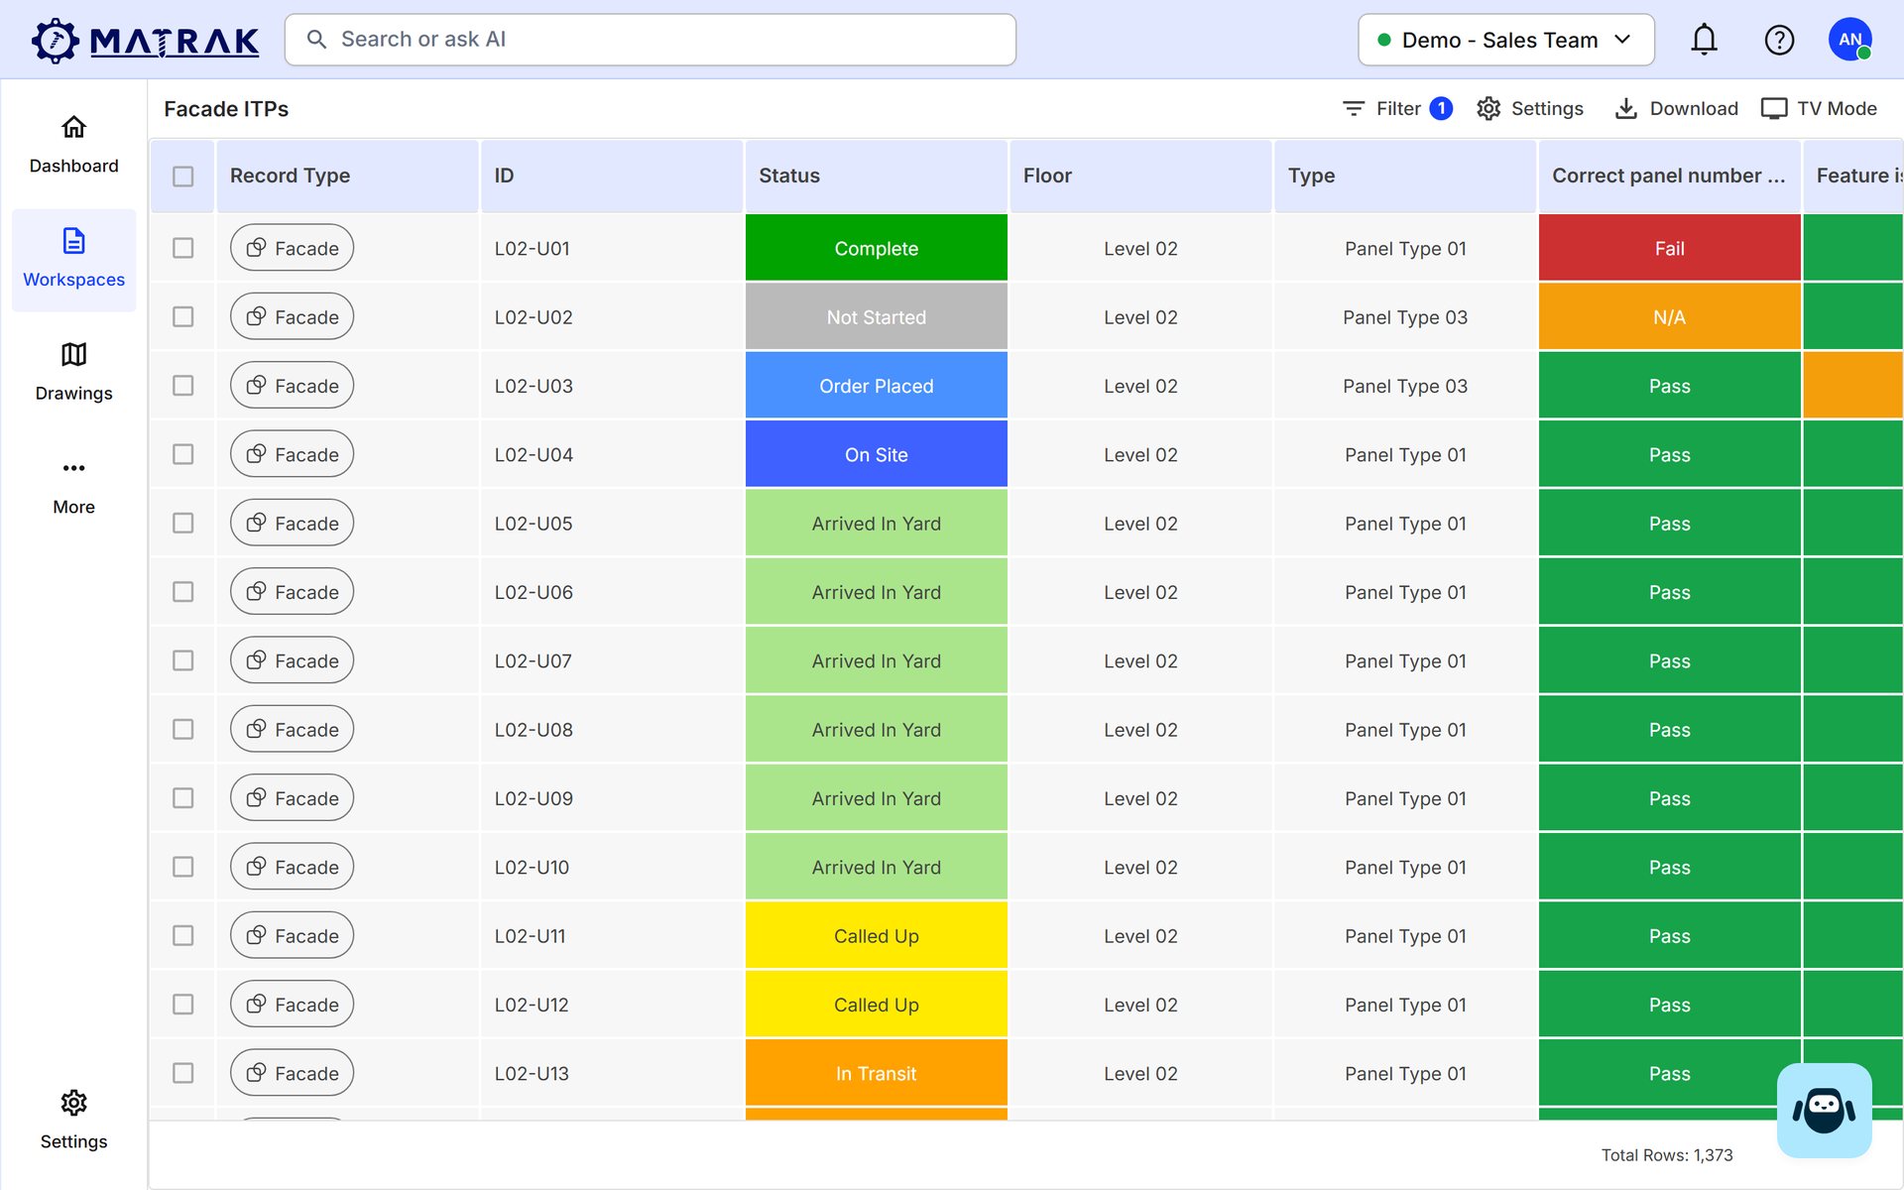Viewport: 1904px width, 1190px height.
Task: Switch to TV Mode
Action: [x=1819, y=108]
